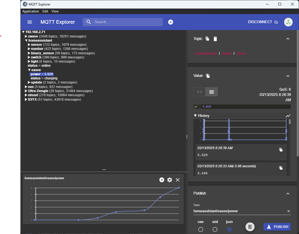The width and height of the screenshot is (299, 234).
Task: Expand the update topic node
Action: pos(29,82)
